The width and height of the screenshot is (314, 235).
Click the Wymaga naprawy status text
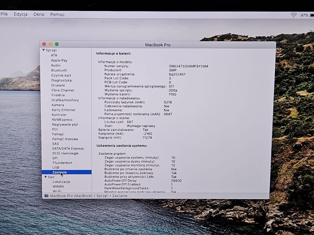coord(141,126)
